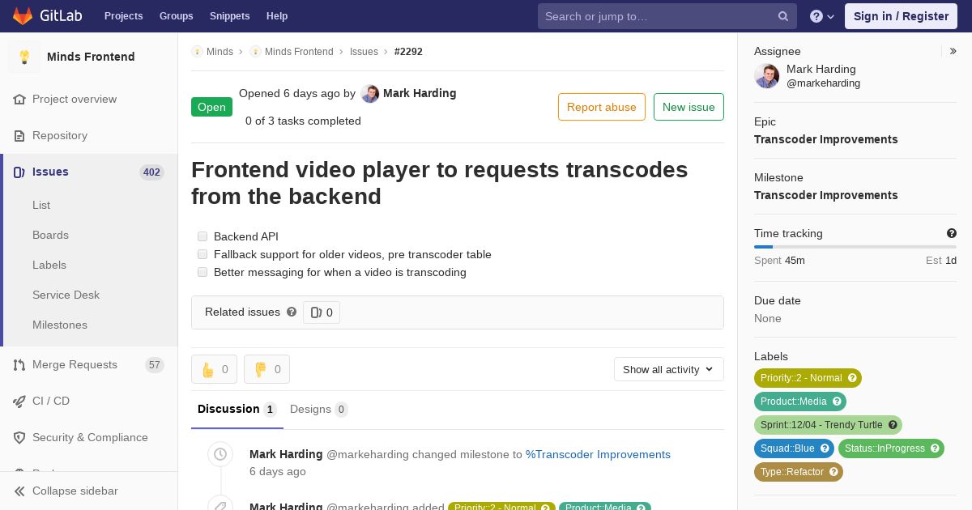972x510 pixels.
Task: Click the Minds group breadcrumb avatar
Action: pos(197,52)
